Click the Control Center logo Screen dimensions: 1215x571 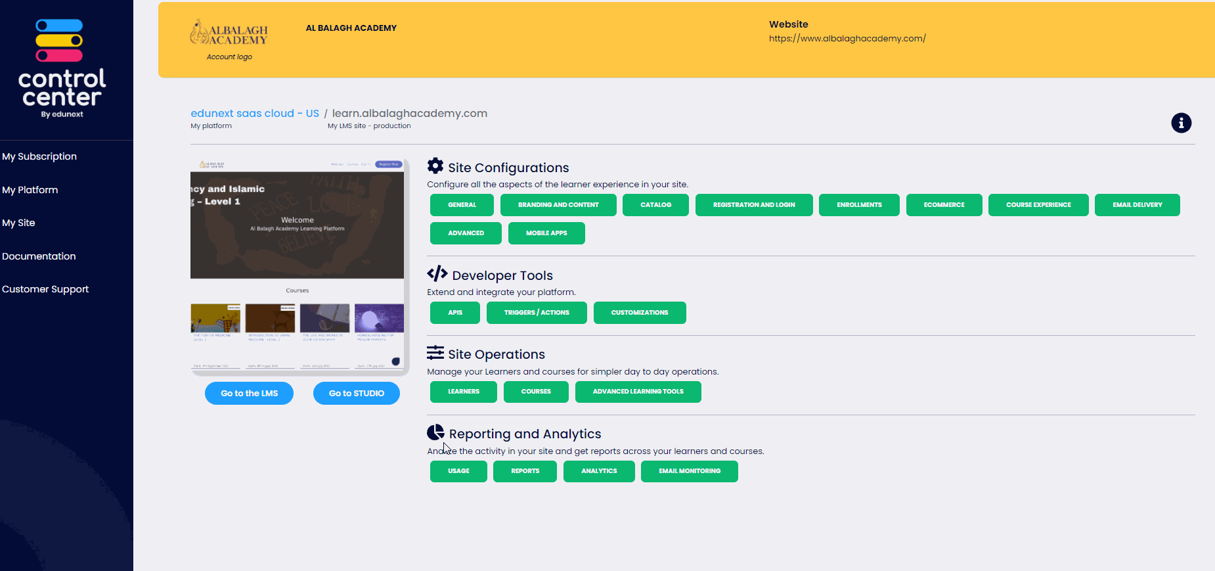tap(62, 68)
